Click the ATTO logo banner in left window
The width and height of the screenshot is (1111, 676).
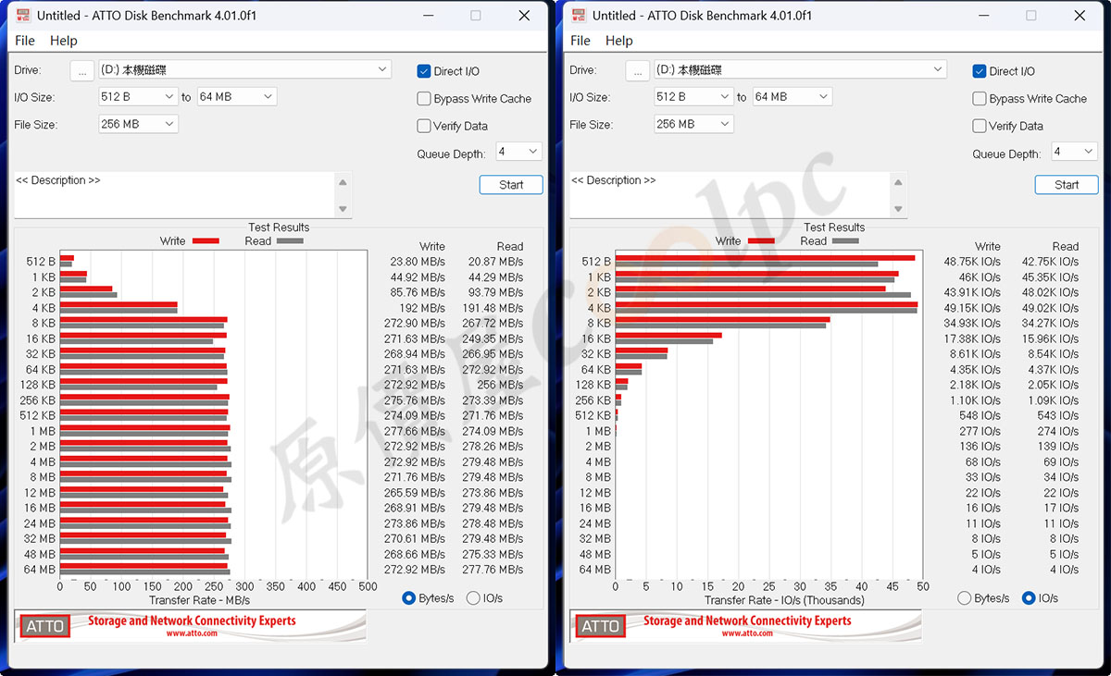pyautogui.click(x=190, y=626)
